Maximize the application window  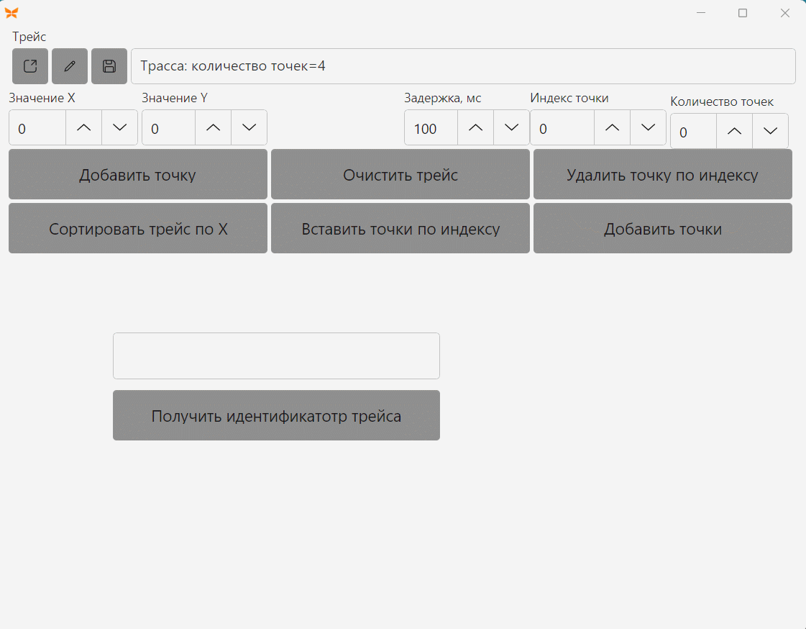click(743, 13)
